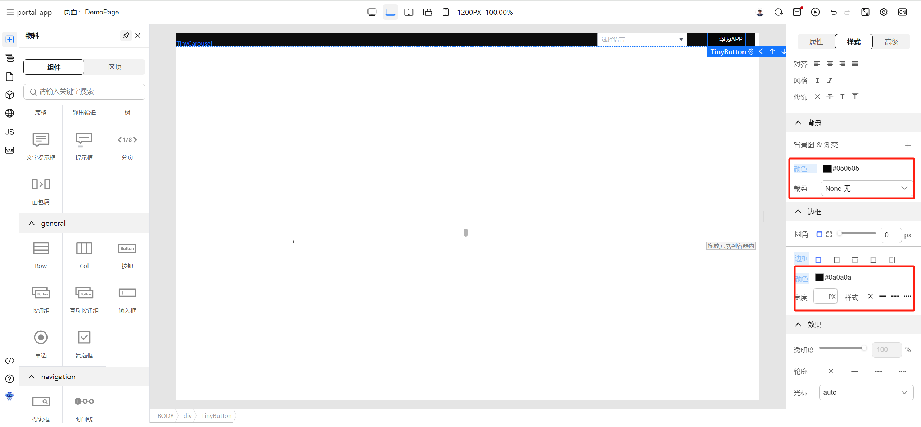
Task: Pin the 物料 panel with pin icon
Action: point(126,36)
